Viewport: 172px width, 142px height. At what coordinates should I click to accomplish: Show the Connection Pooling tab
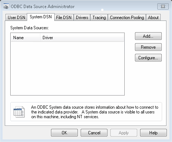click(x=127, y=18)
